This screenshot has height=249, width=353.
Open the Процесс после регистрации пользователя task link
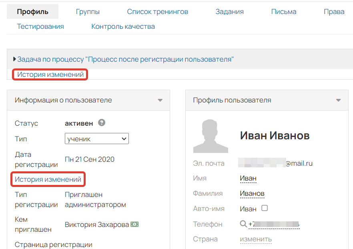tap(125, 59)
